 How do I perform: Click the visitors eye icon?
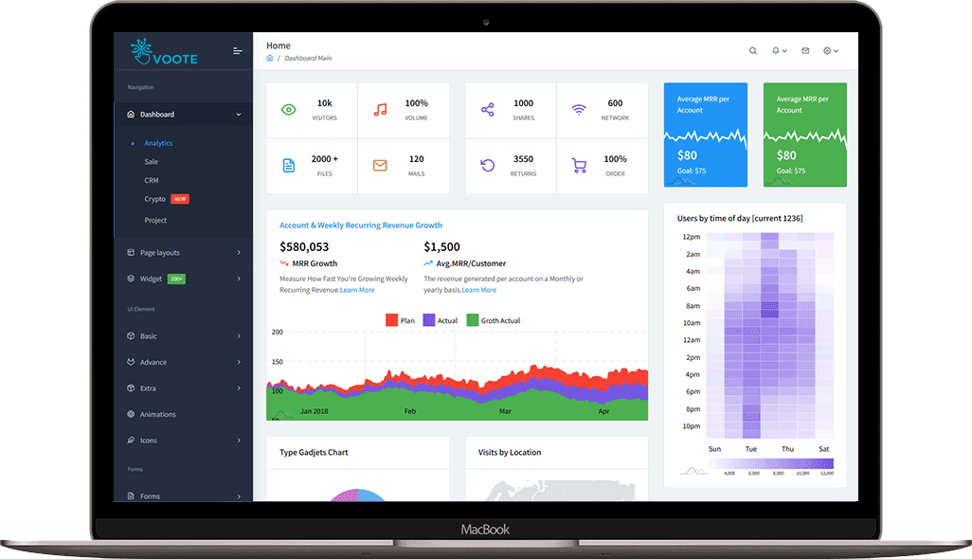289,110
